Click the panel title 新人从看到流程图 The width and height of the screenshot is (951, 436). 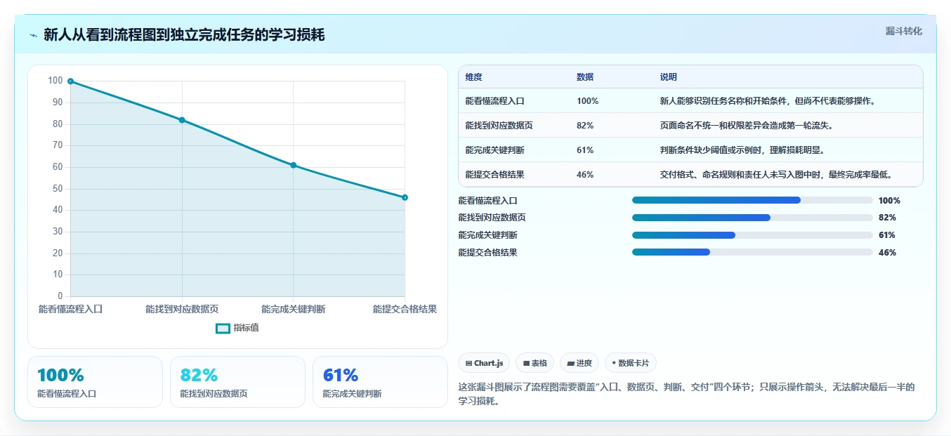point(184,35)
